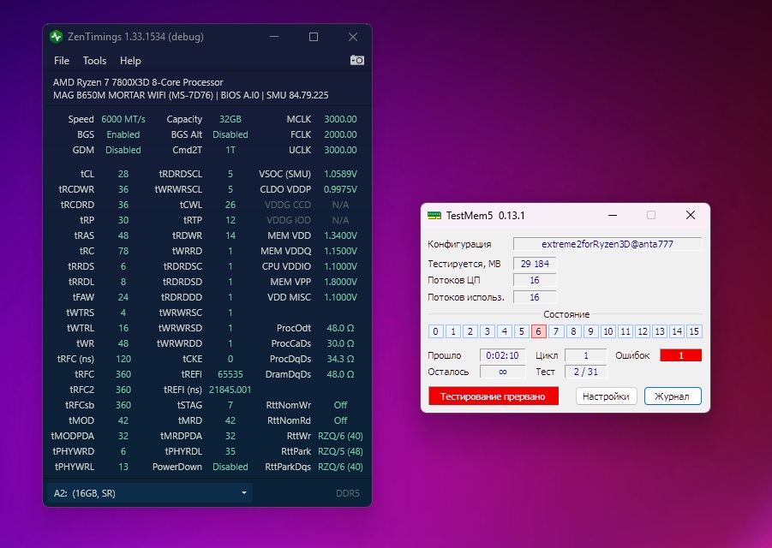Click thread status box 2
Screen dimensions: 772x548
[470, 331]
